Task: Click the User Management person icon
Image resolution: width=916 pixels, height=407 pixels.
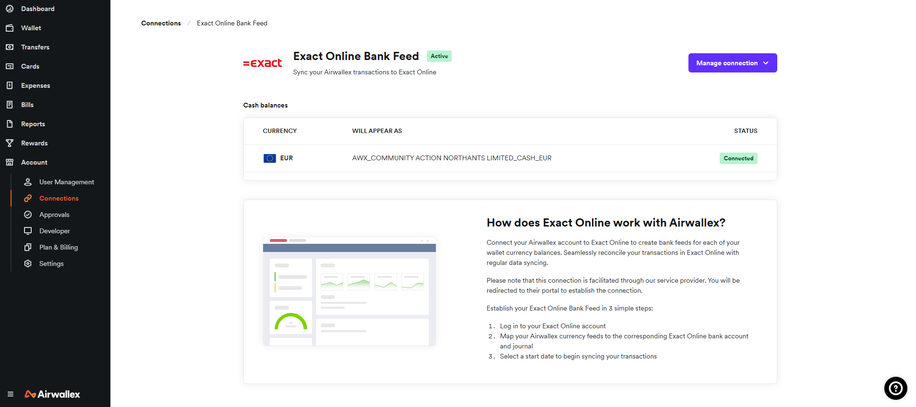Action: point(28,182)
